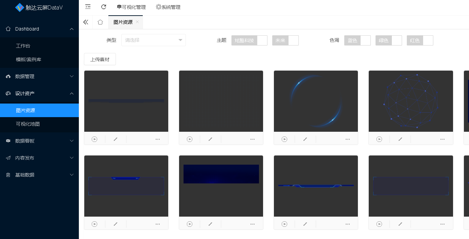The image size is (469, 239).
Task: Click the home icon tab
Action: pos(100,22)
